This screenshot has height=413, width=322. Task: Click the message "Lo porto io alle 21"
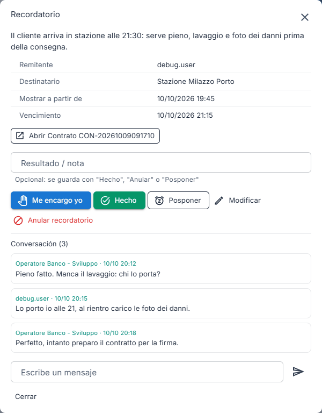click(103, 308)
